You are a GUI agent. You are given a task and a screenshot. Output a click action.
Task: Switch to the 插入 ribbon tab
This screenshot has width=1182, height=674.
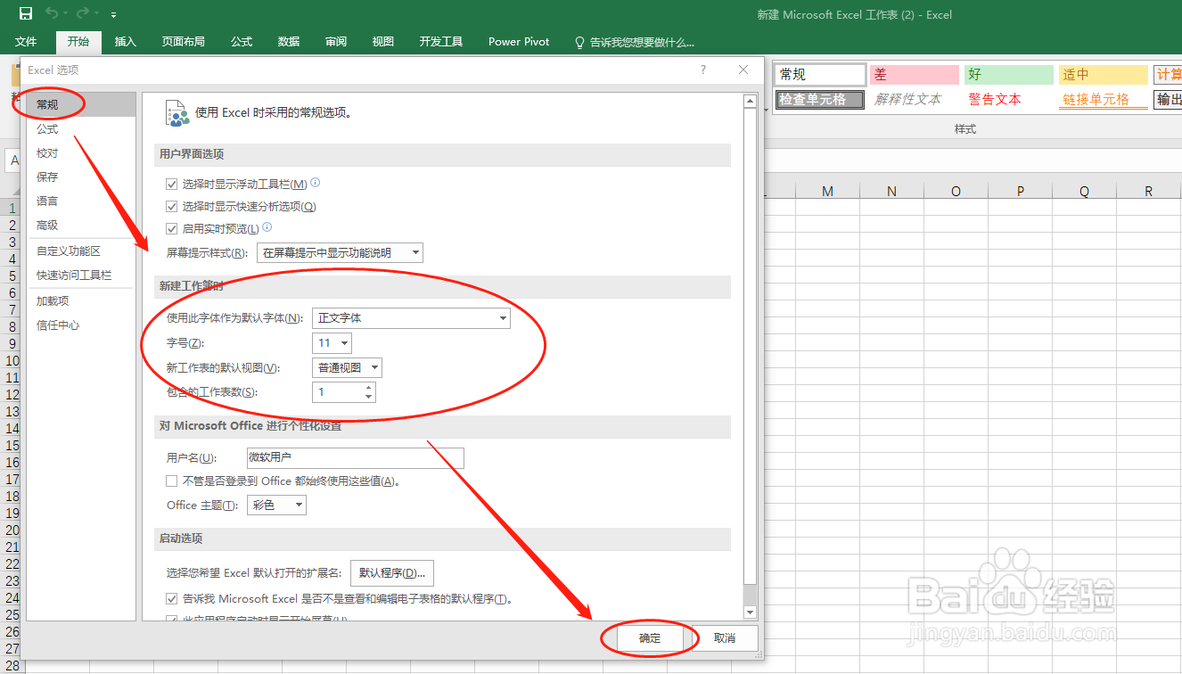tap(126, 42)
